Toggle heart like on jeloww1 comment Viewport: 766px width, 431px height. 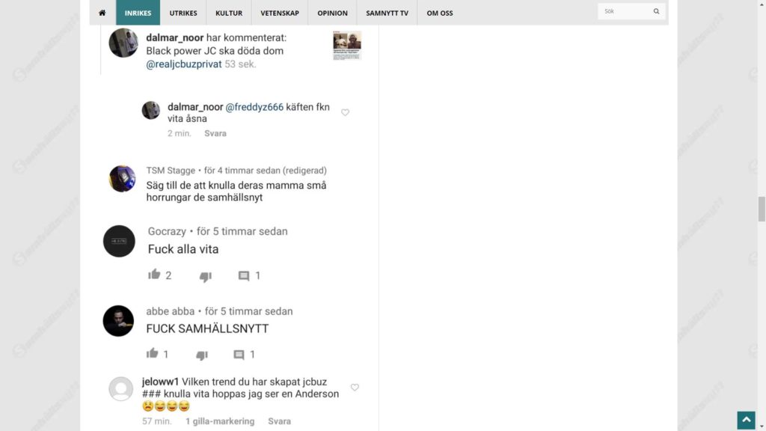coord(355,388)
